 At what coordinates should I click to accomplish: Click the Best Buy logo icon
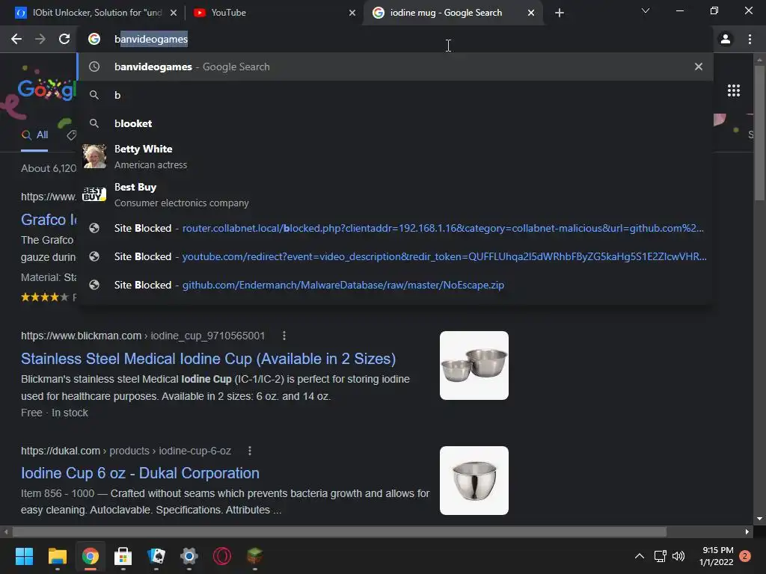94,194
